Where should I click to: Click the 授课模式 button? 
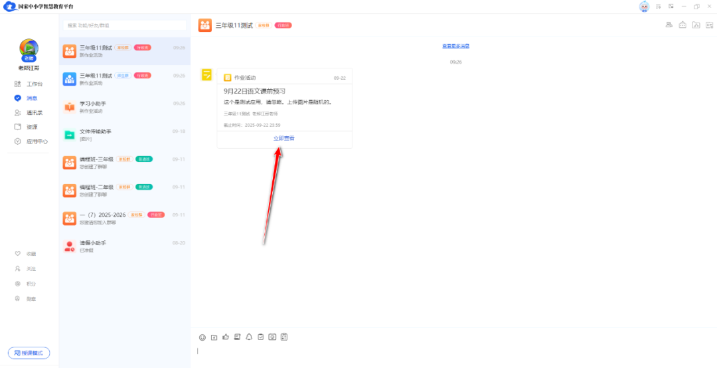pos(29,353)
